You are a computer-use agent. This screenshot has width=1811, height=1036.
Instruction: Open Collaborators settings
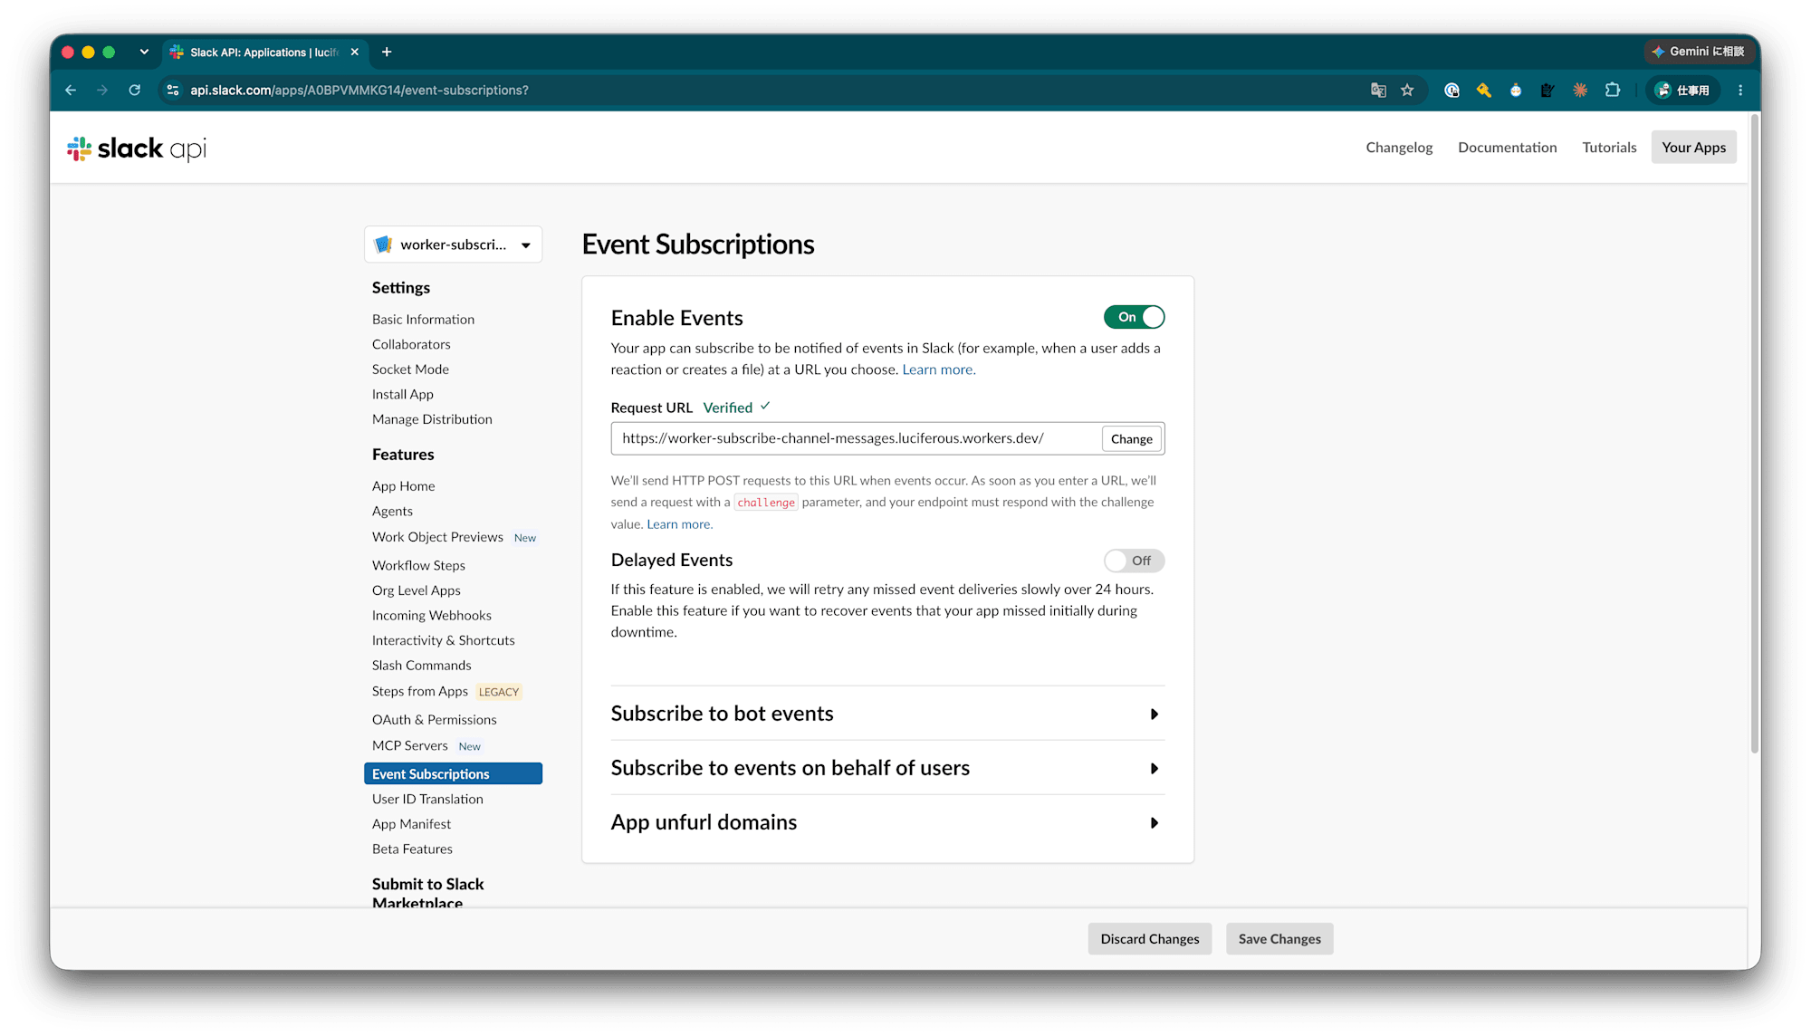pyautogui.click(x=411, y=344)
